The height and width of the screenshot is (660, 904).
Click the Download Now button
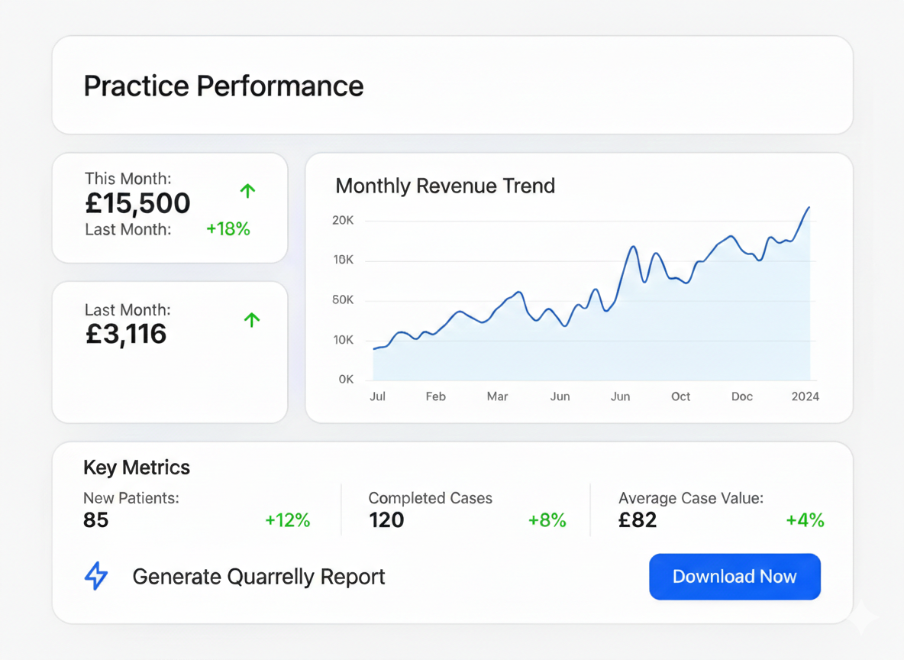click(734, 577)
